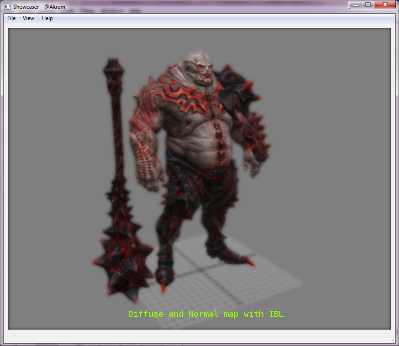
Task: Open the Help menu
Action: [x=47, y=18]
